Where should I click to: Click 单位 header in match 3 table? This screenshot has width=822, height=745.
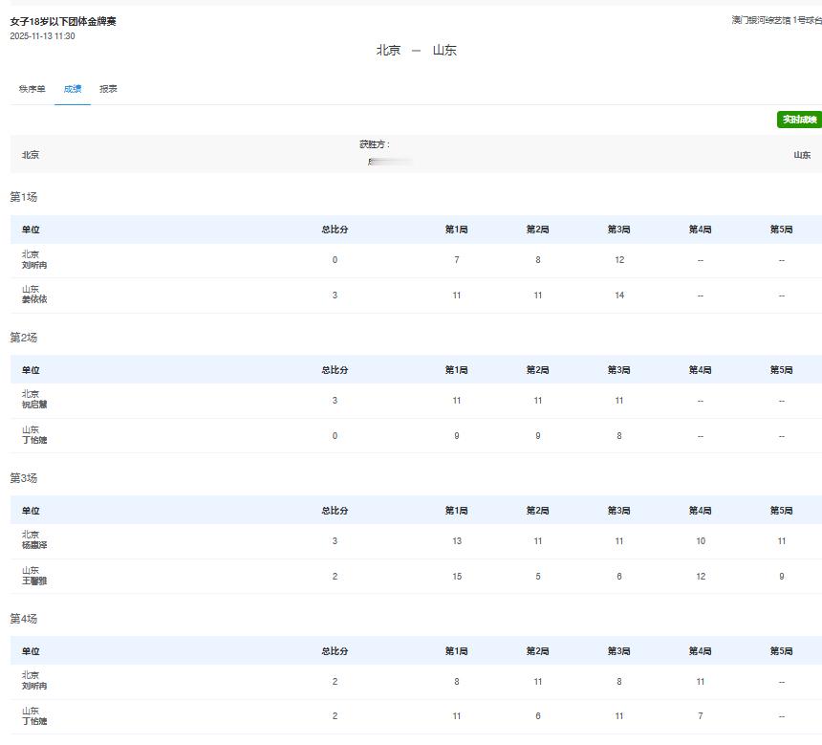(x=31, y=511)
